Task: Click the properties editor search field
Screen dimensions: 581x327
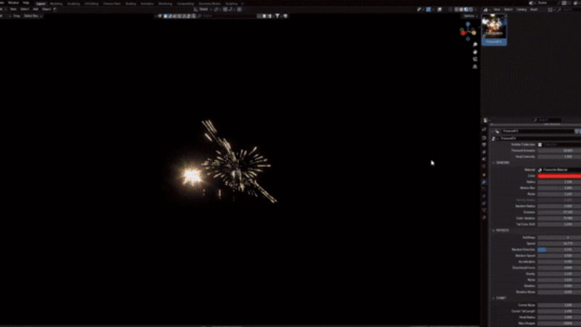Action: [x=547, y=120]
